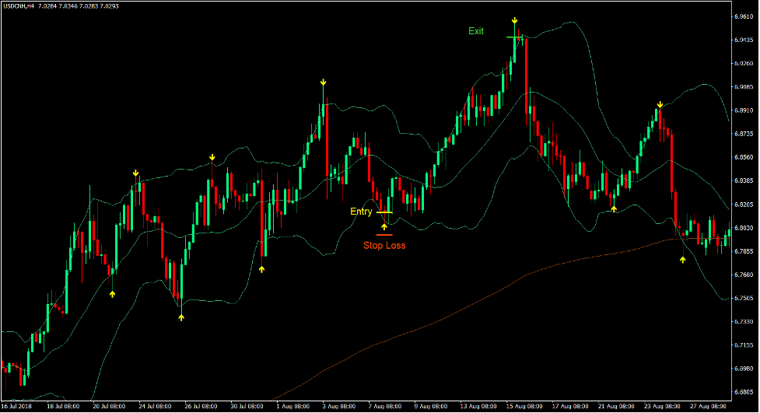Click the yellow up arrow under the 1 Aug low
760x413 pixels.
click(261, 269)
